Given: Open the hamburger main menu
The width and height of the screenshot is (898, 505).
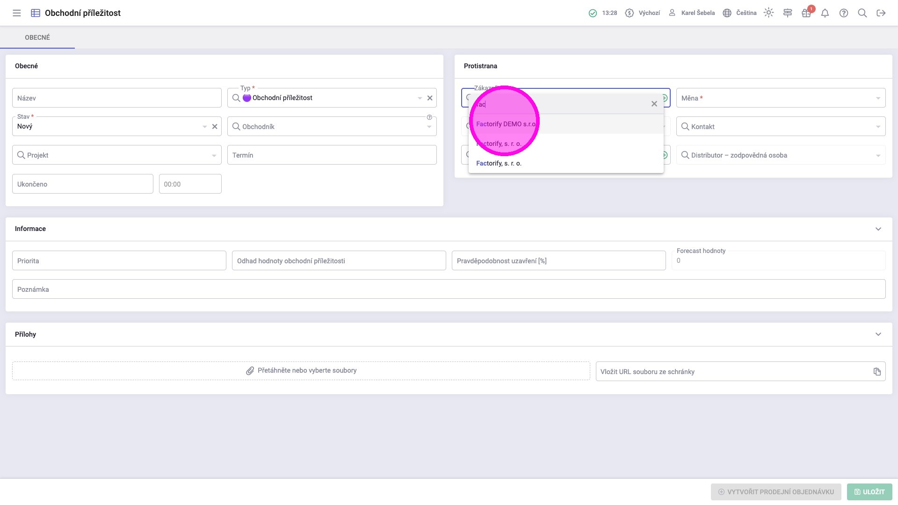Looking at the screenshot, I should 17,13.
